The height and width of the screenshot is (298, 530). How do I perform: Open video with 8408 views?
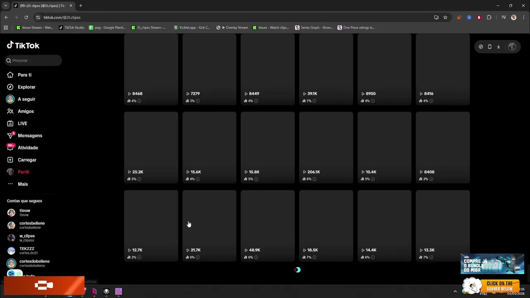443,148
